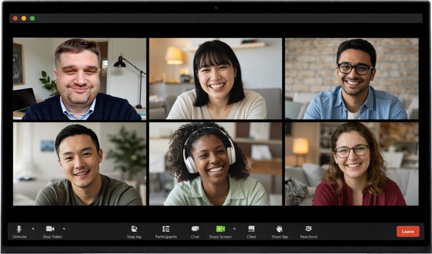Screen dimensions: 432x254
Task: Select video tile of woman wearing headphones
Action: (x=216, y=164)
